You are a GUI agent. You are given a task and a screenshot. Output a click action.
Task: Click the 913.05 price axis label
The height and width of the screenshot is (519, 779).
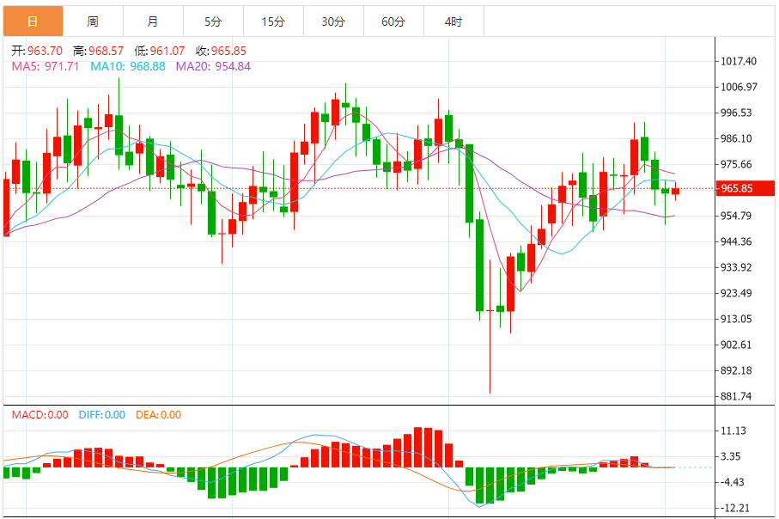[x=736, y=319]
